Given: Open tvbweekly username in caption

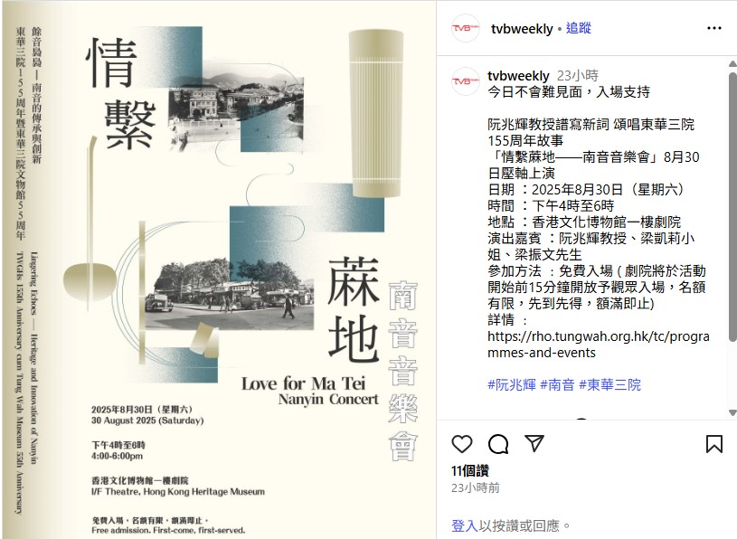Looking at the screenshot, I should click(518, 76).
